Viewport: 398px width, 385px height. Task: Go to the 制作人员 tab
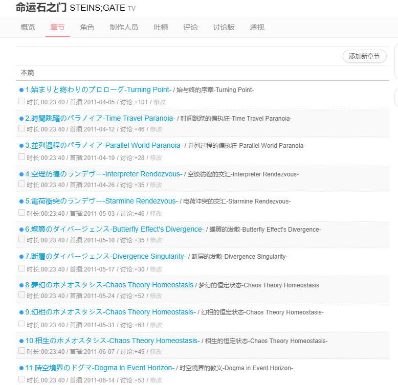(124, 27)
